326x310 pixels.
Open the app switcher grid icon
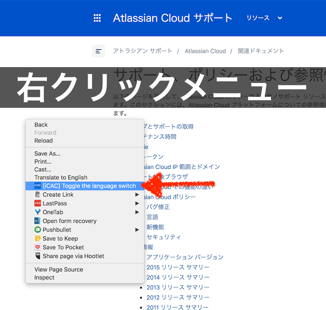point(97,18)
